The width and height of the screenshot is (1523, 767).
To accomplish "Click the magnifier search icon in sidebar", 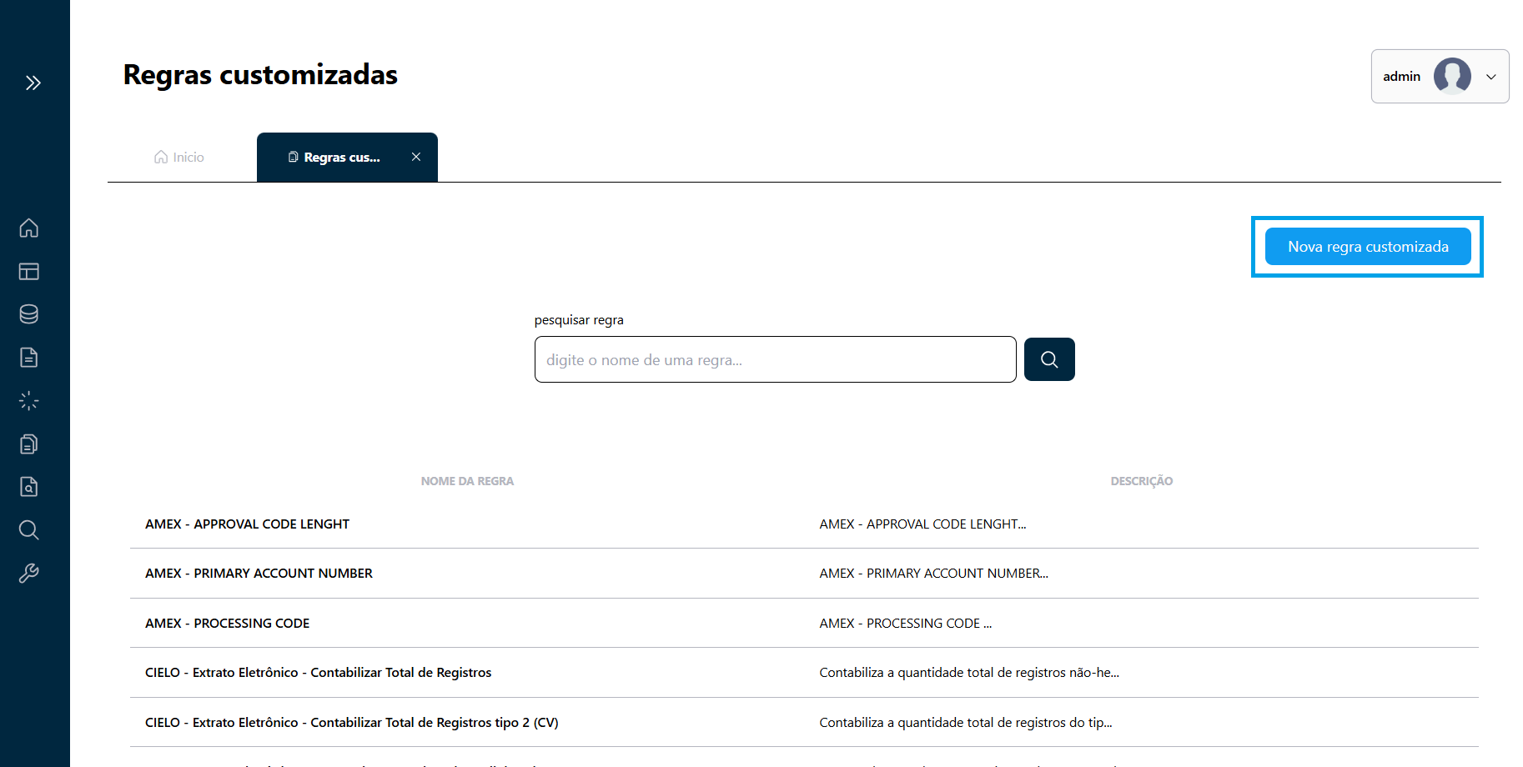I will click(x=28, y=530).
